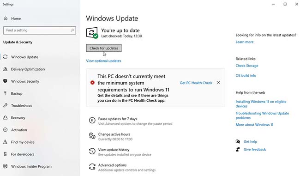Click the Get help link
300x176 pixels.
click(x=250, y=141)
